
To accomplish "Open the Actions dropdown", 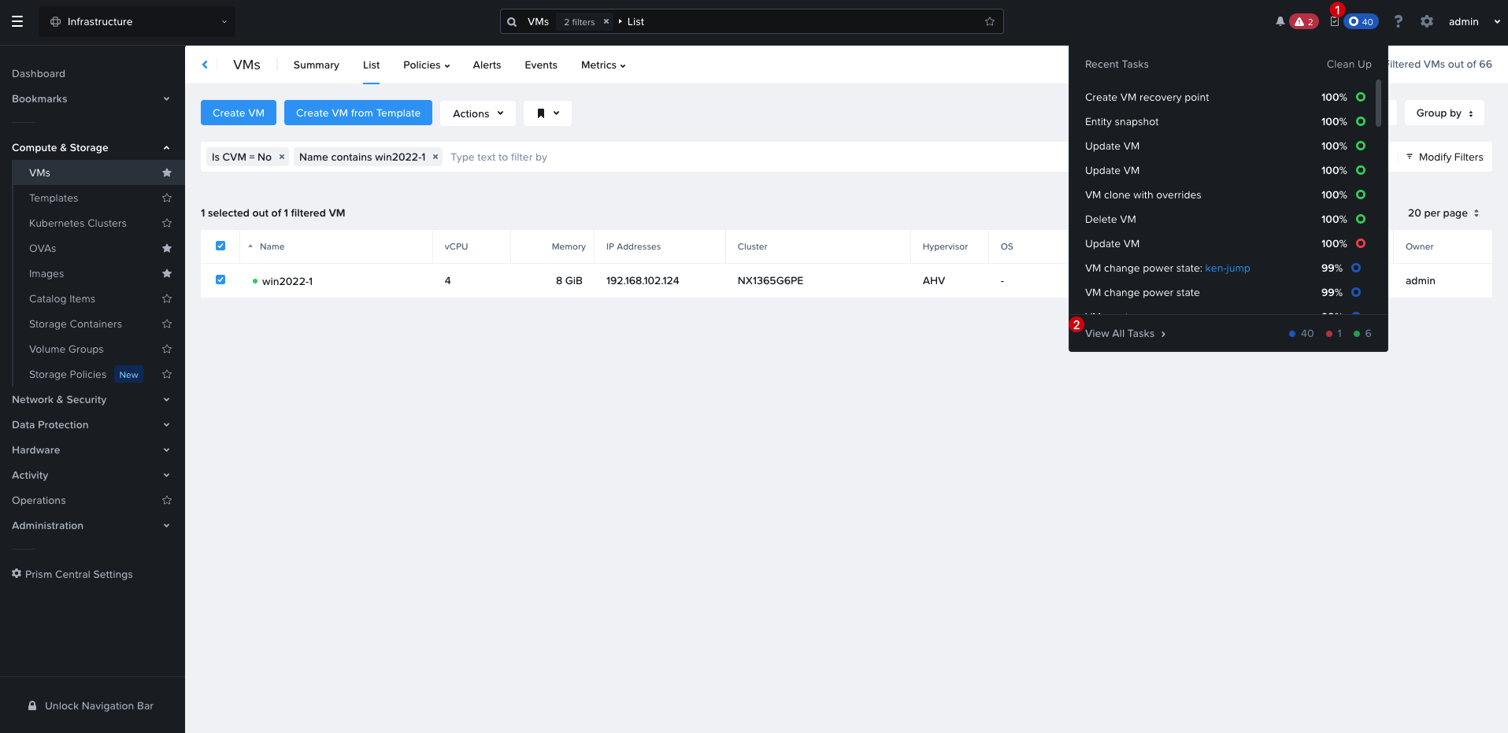I will pos(477,113).
